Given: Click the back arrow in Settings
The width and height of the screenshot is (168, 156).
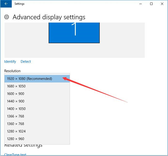Looking at the screenshot, I should [6, 4].
